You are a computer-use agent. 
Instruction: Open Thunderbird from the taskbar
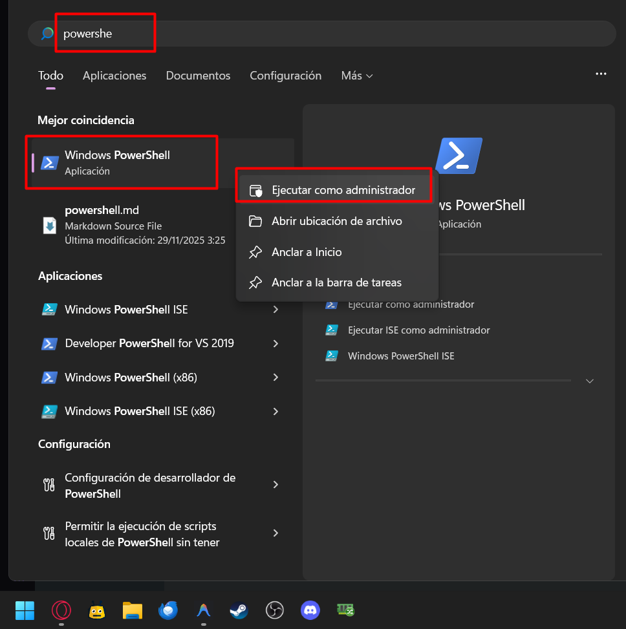[x=168, y=610]
